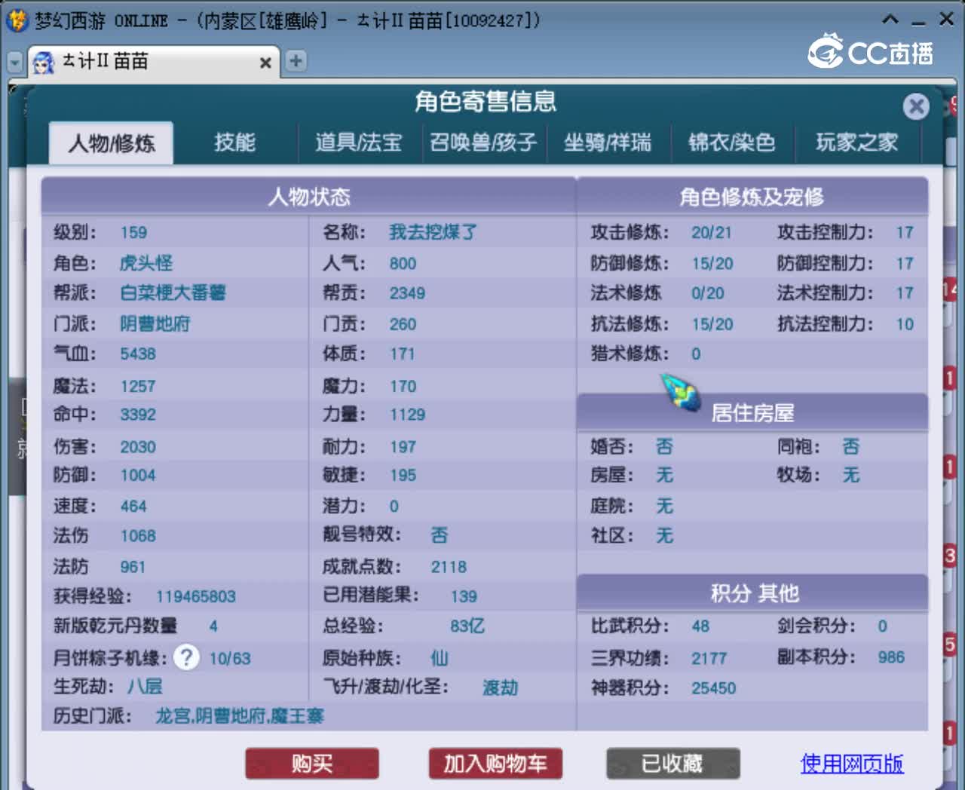965x790 pixels.
Task: Click the 气血 value 5438
Action: (x=138, y=354)
